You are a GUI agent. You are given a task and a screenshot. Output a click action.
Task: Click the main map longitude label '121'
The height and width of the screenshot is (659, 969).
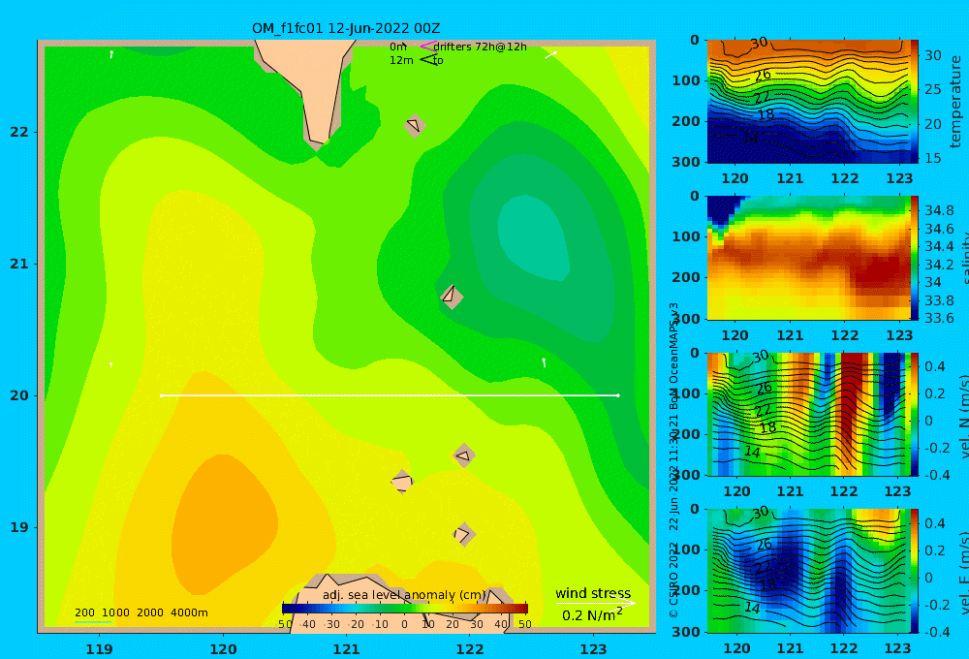pos(346,649)
